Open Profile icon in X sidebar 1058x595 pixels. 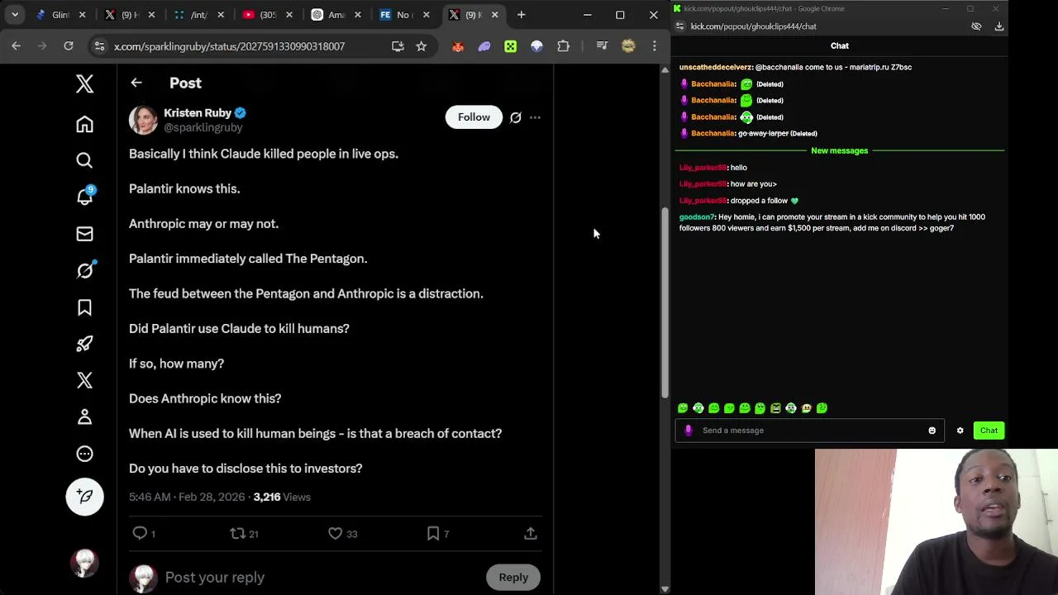click(x=84, y=416)
